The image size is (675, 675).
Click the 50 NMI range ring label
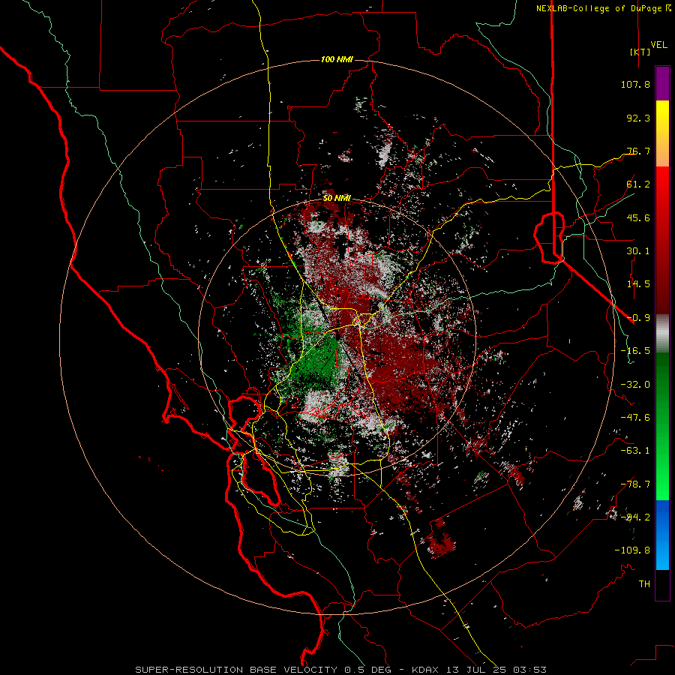tap(337, 199)
